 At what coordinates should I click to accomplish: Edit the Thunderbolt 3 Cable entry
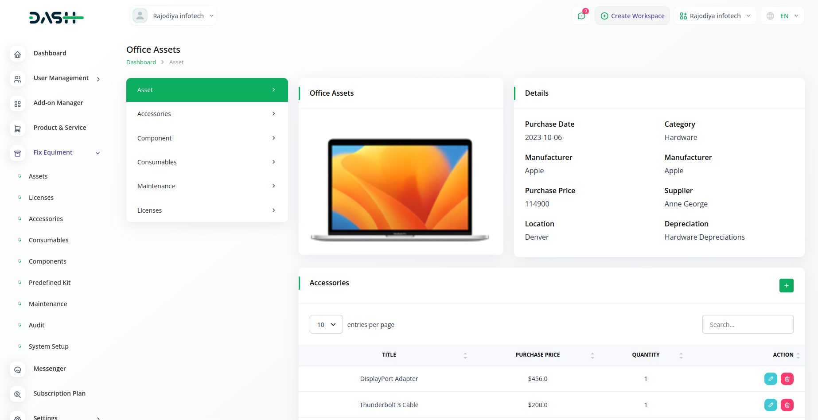(x=771, y=405)
